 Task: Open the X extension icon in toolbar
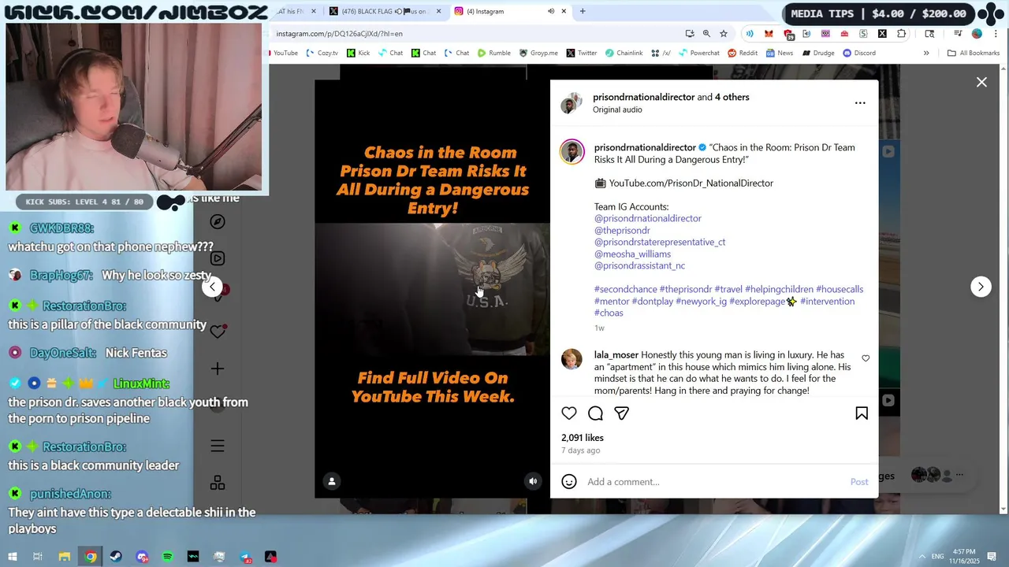[x=882, y=34]
